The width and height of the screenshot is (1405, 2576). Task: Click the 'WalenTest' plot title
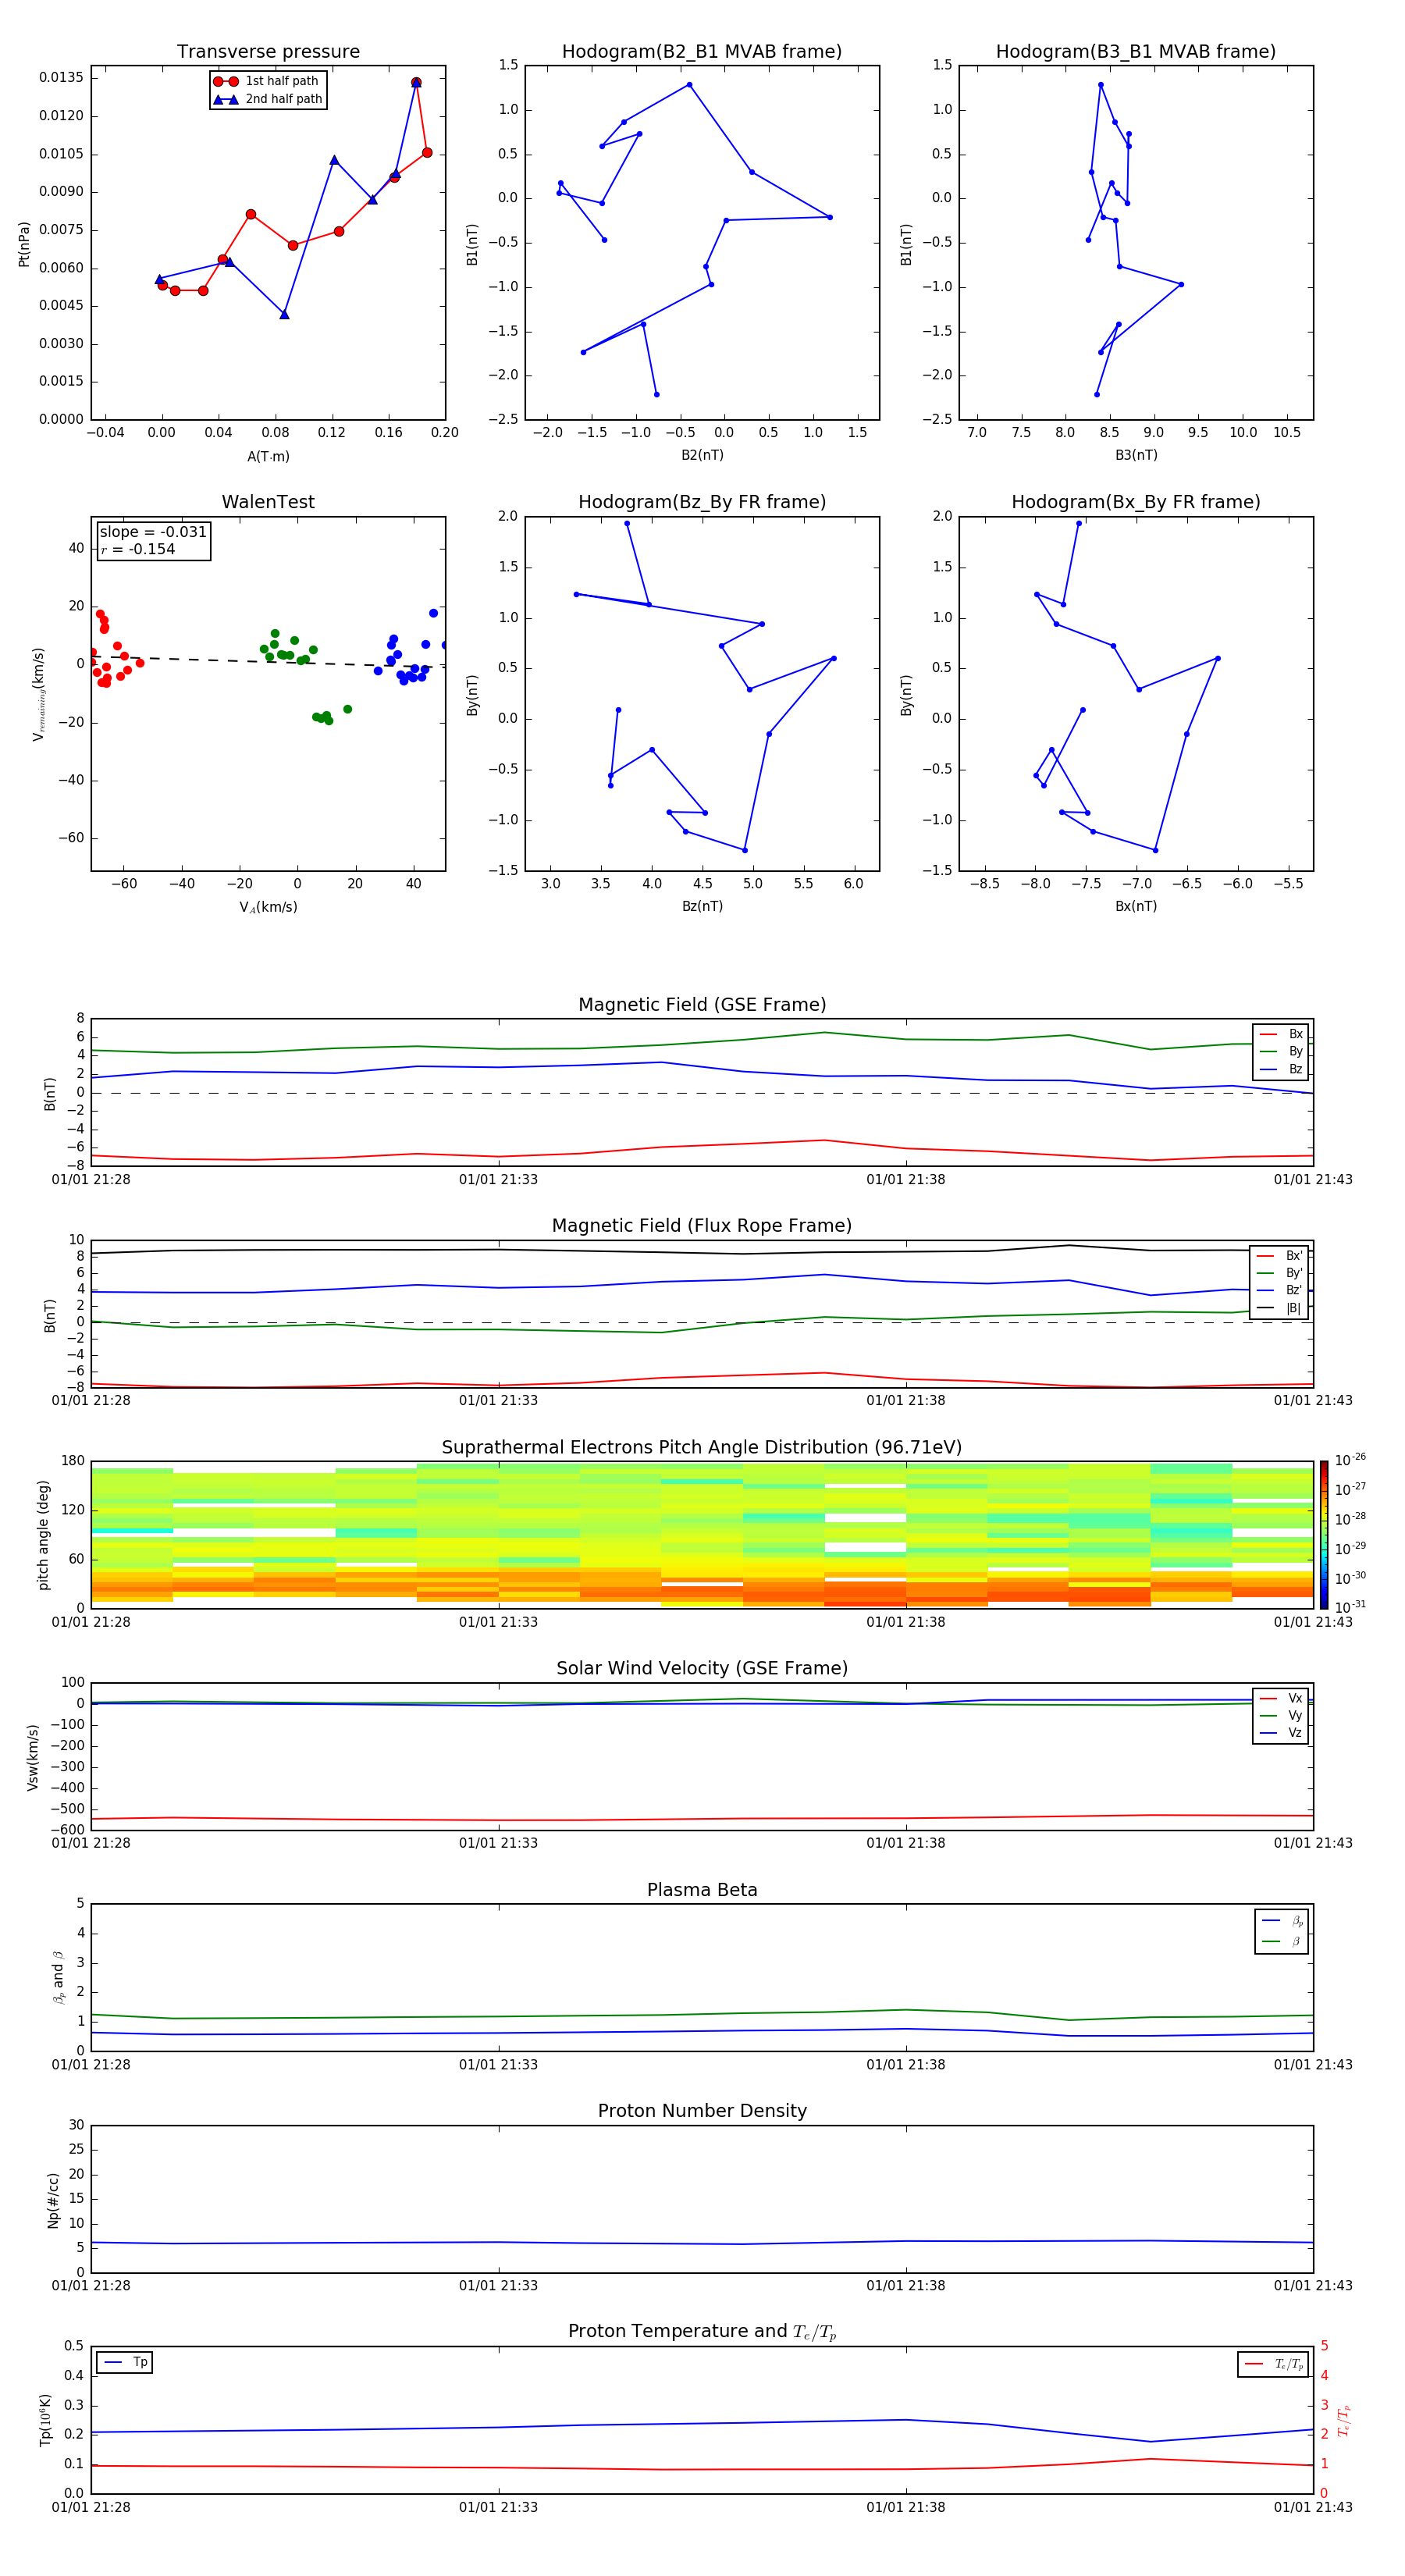(x=268, y=502)
